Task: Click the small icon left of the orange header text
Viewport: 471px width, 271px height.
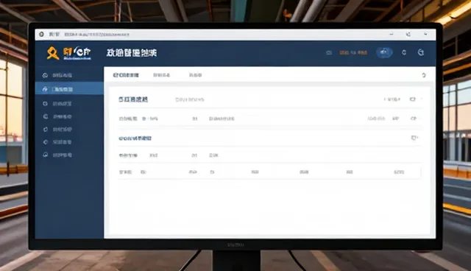Action: click(329, 52)
